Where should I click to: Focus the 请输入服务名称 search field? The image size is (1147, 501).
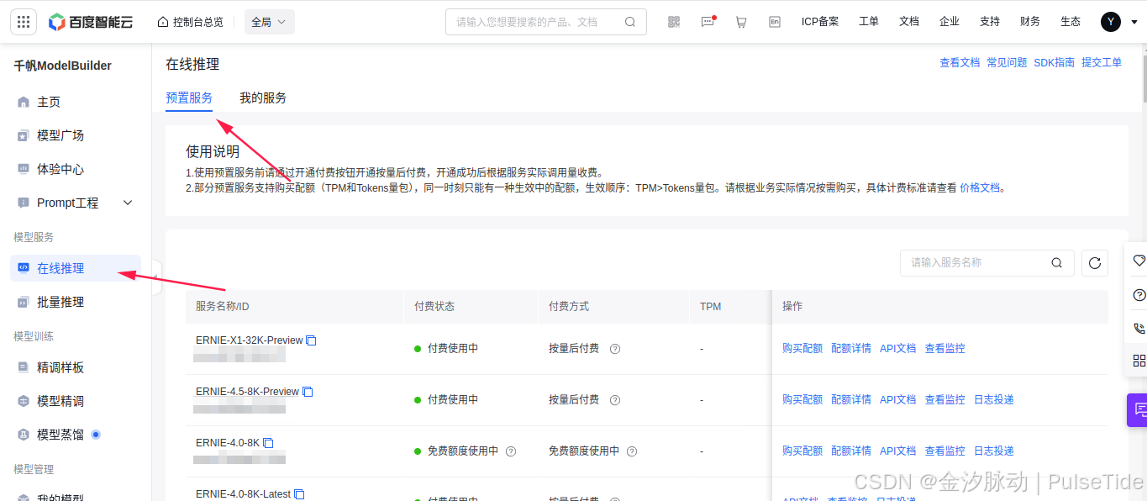point(987,263)
